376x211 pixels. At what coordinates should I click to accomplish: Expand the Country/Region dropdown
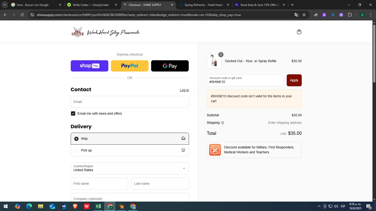point(130,168)
